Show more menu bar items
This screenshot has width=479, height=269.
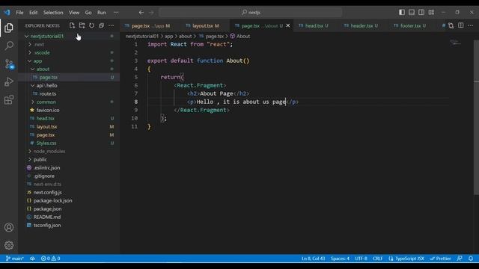click(116, 13)
